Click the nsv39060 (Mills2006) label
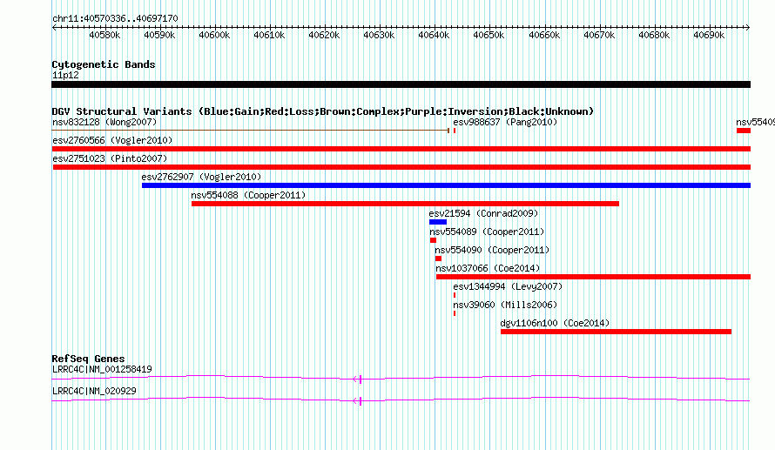Viewport: 775px width, 450px height. 505,305
